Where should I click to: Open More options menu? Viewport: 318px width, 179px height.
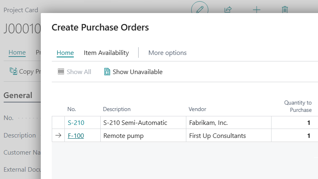[x=167, y=53]
